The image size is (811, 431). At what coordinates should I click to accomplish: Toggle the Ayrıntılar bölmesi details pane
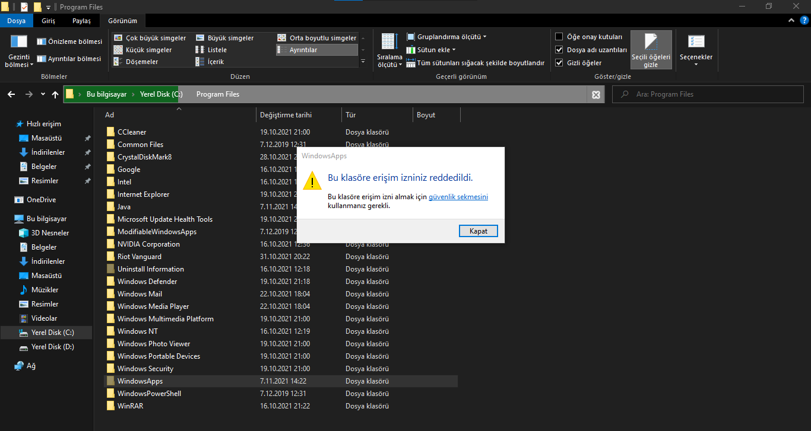pyautogui.click(x=69, y=59)
